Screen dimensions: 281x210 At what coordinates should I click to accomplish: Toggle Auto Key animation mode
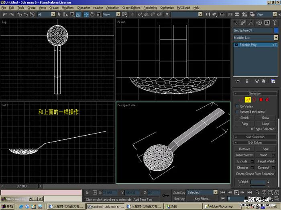point(179,192)
